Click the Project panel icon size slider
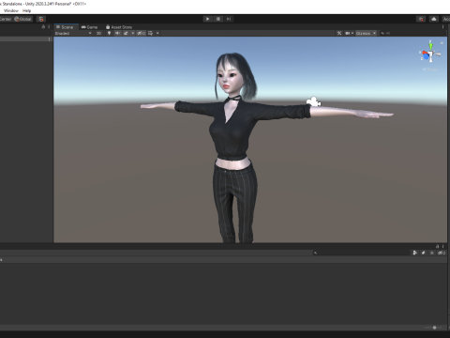The height and width of the screenshot is (338, 450). tap(433, 328)
